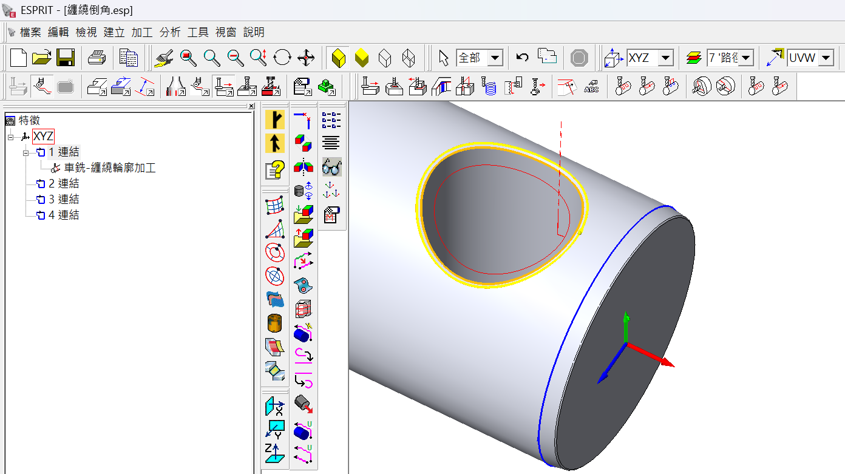Open the XYZ work plane dropdown

pos(666,58)
